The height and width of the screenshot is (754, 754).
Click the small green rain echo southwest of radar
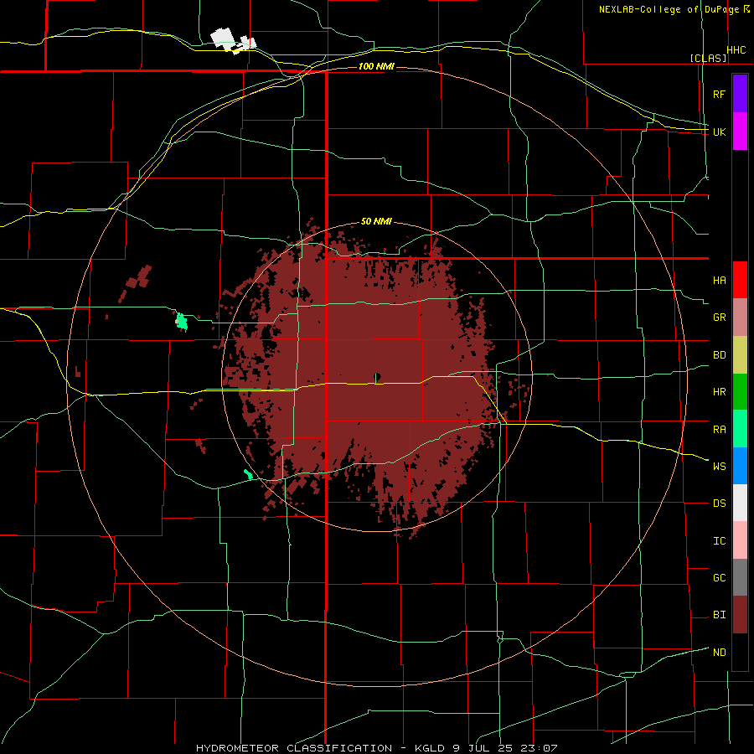tap(248, 475)
